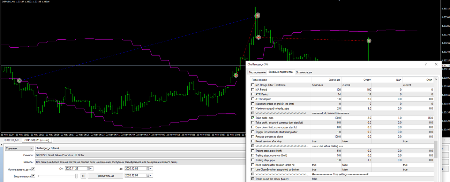Image resolution: width=450 pixels, height=182 pixels.
Task: Open the Символ GBPUSD selection box
Action: pyautogui.click(x=140, y=155)
